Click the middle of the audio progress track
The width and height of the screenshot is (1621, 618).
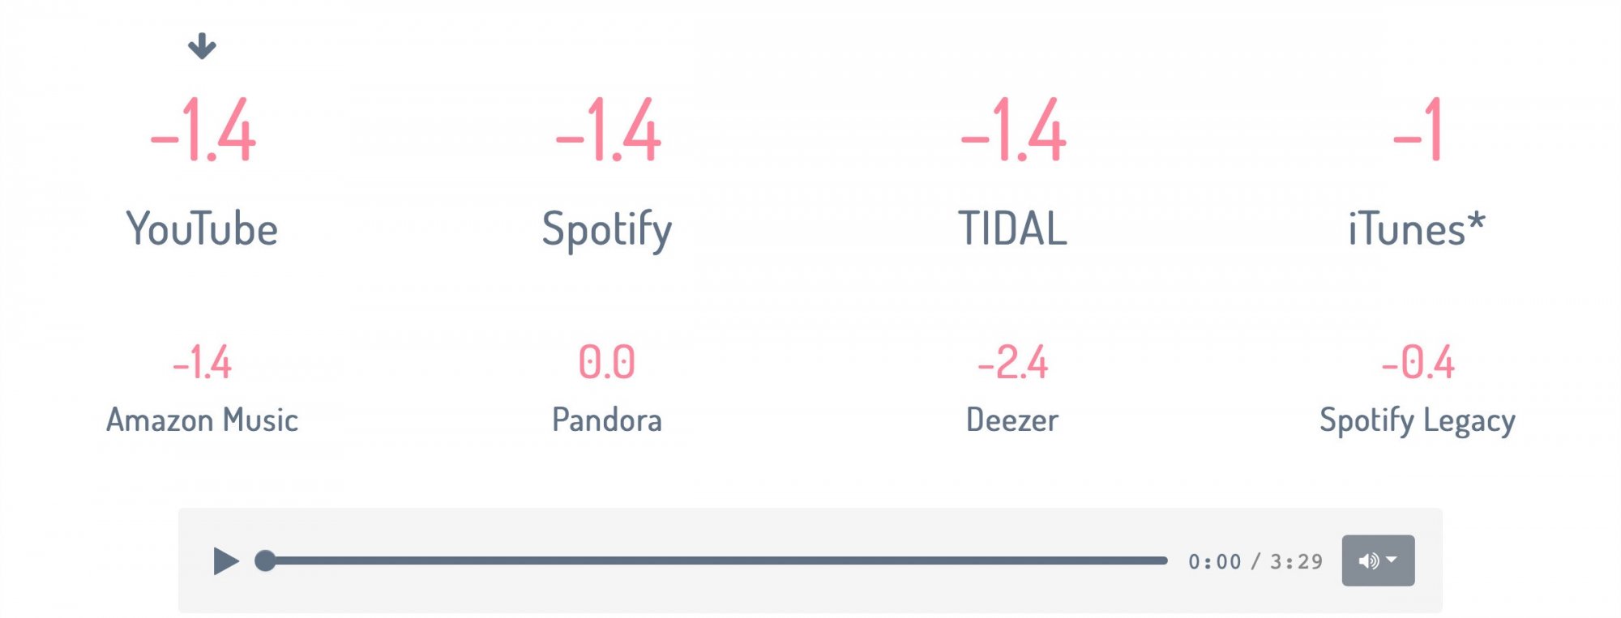716,560
